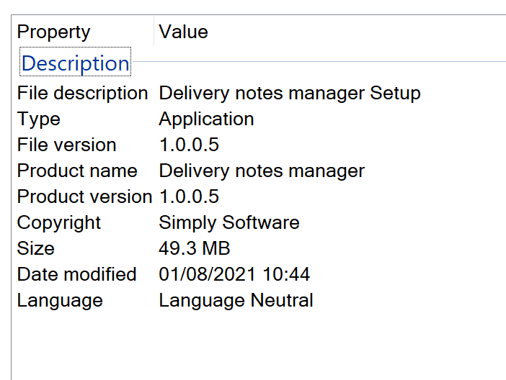The height and width of the screenshot is (380, 506).
Task: Click the Value column header
Action: tap(184, 32)
